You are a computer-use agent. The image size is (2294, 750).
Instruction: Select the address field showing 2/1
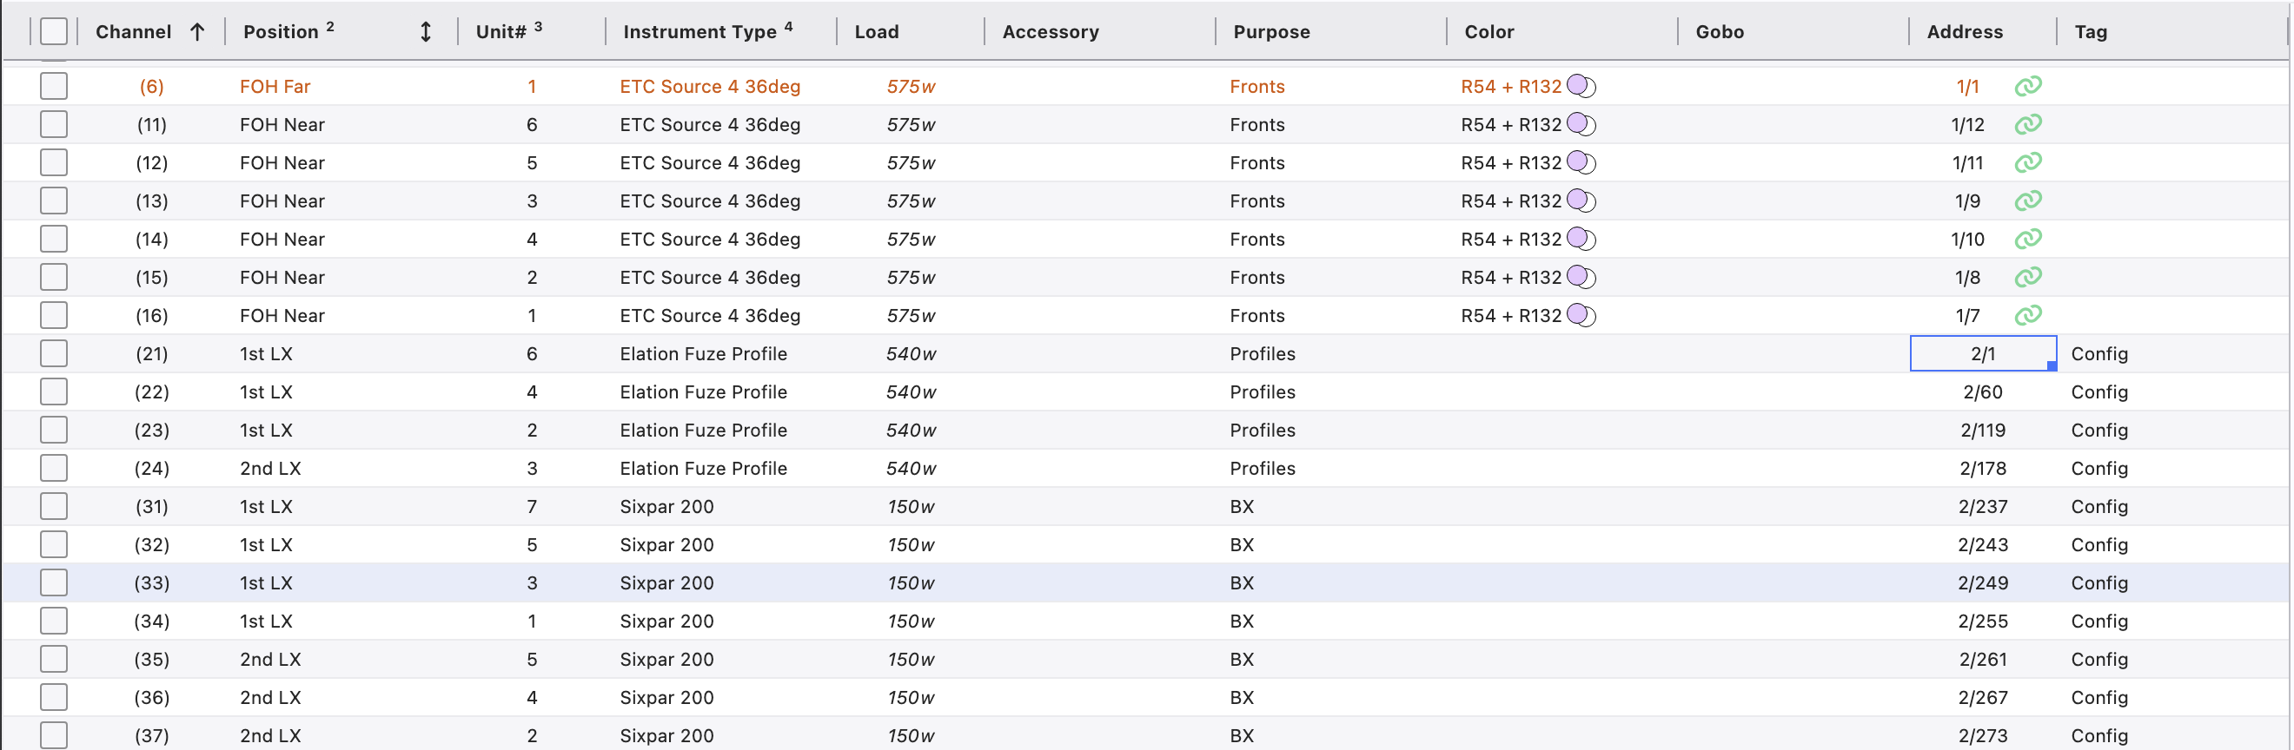pyautogui.click(x=1981, y=354)
